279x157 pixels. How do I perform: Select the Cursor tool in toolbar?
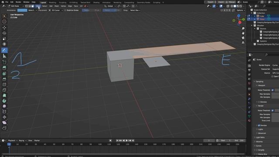(x=4, y=21)
